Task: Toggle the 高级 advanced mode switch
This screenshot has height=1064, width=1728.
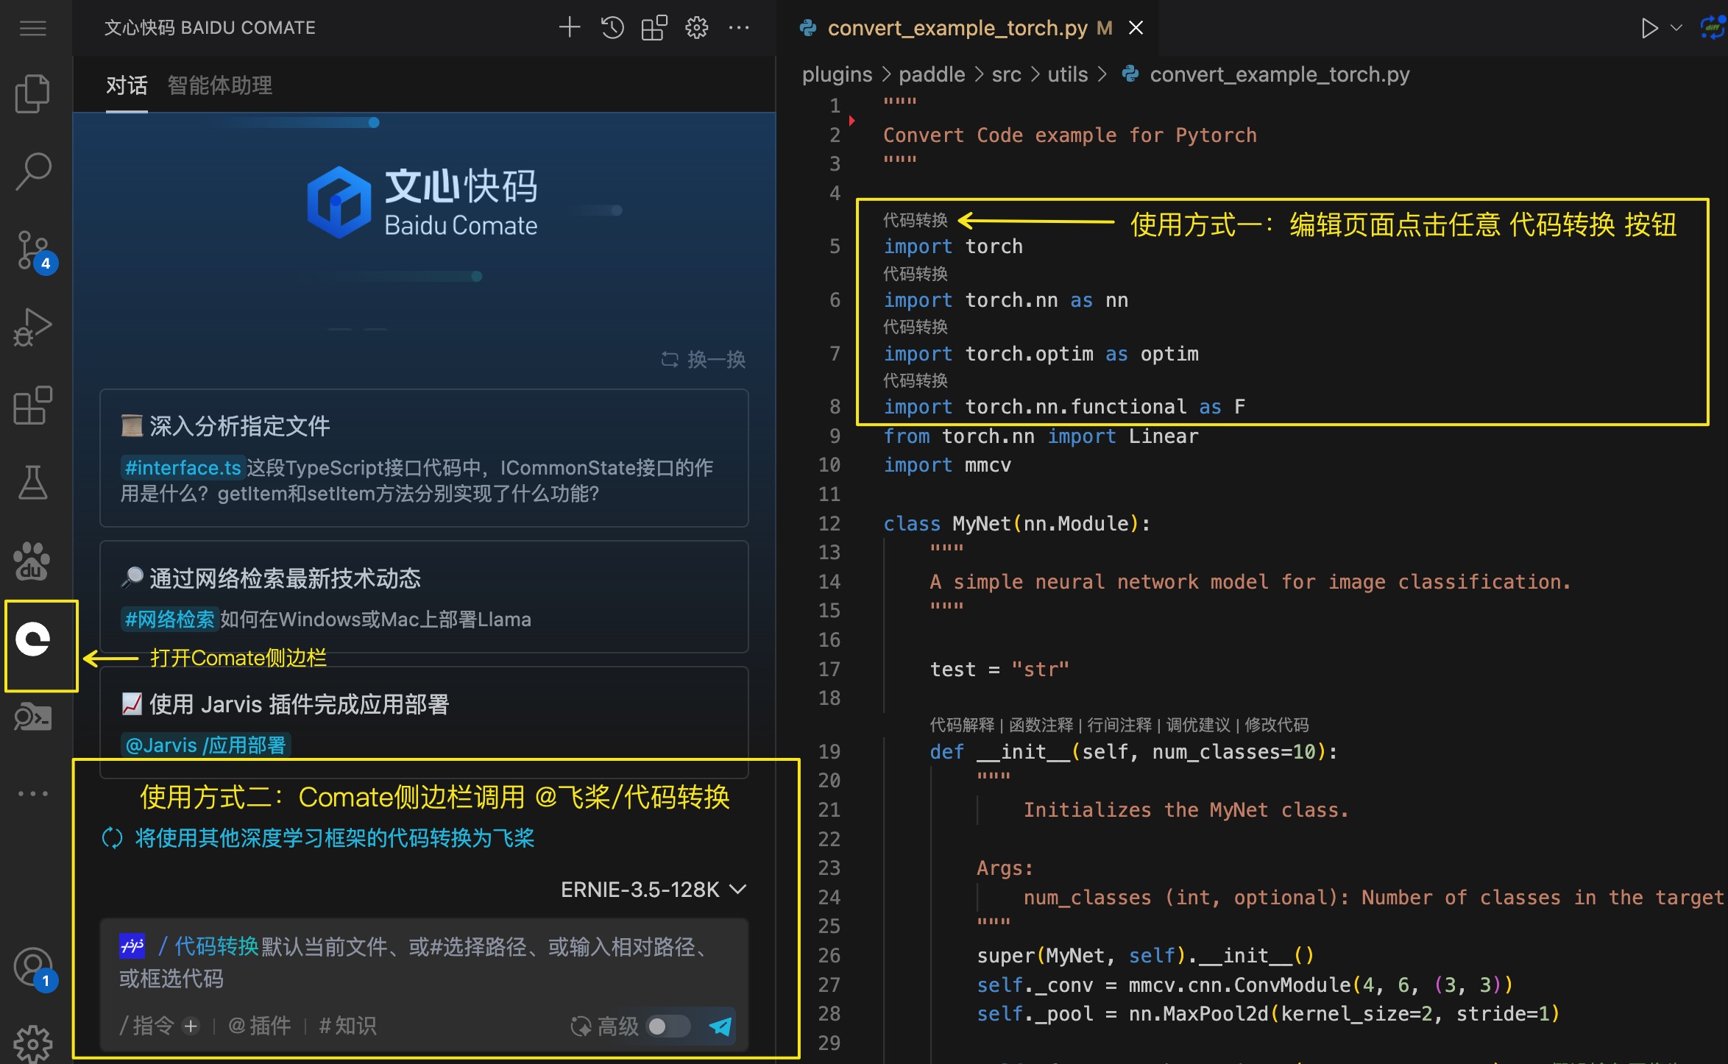Action: (x=668, y=1026)
